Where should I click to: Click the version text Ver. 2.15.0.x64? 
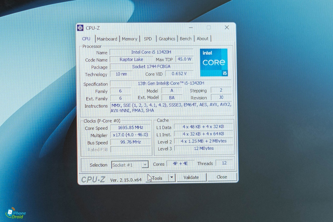(126, 180)
